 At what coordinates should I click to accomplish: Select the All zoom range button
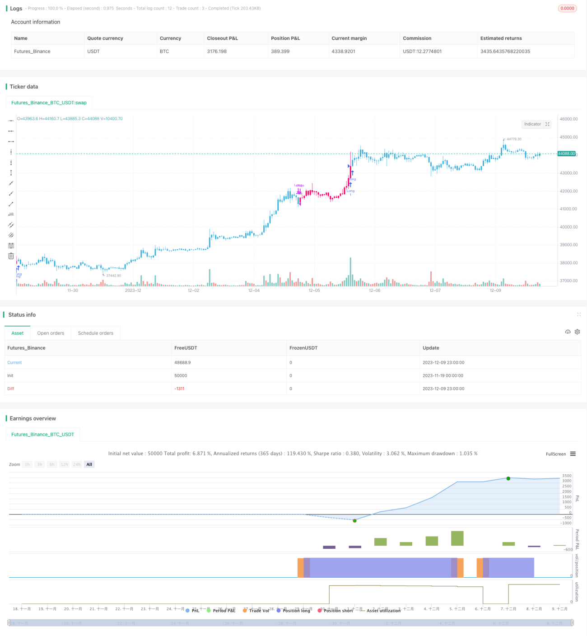click(89, 464)
